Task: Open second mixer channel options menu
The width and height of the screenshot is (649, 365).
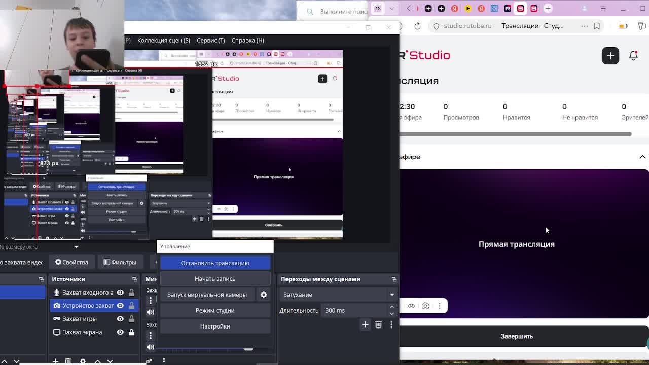Action: tap(151, 335)
